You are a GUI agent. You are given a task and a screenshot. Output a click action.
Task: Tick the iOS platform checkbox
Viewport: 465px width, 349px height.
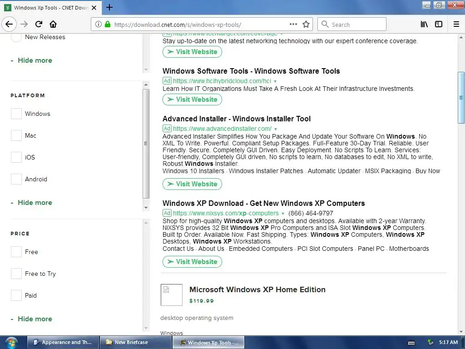[16, 157]
